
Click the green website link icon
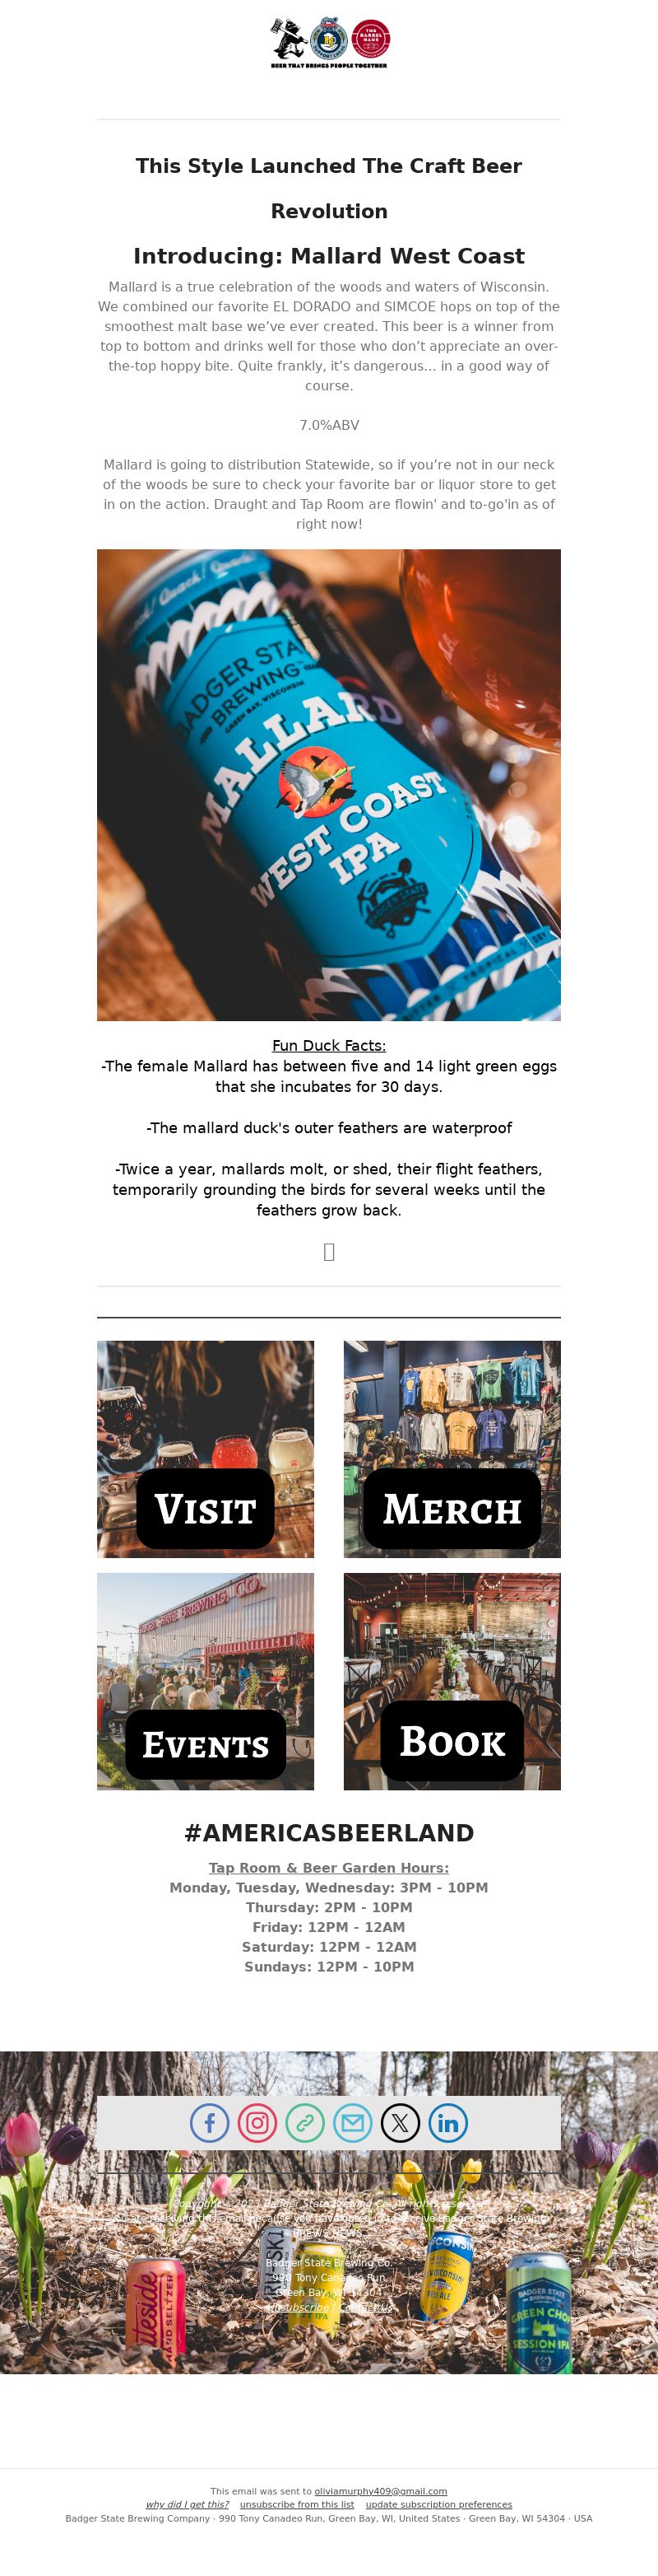tap(305, 2122)
